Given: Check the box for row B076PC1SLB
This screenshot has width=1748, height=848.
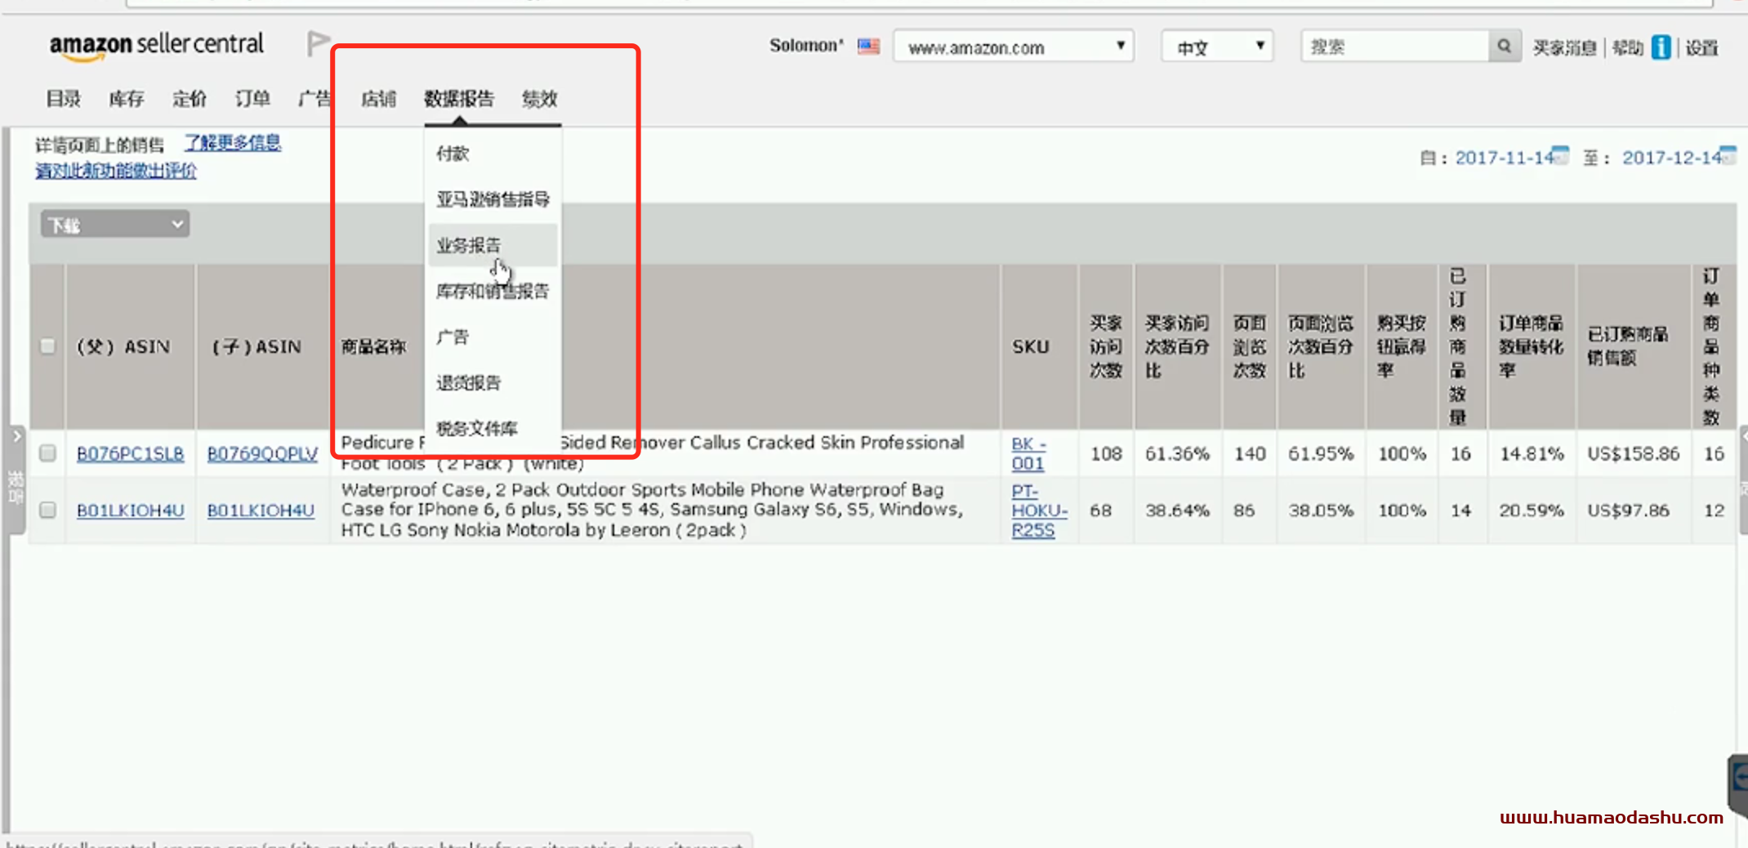Looking at the screenshot, I should click(47, 453).
